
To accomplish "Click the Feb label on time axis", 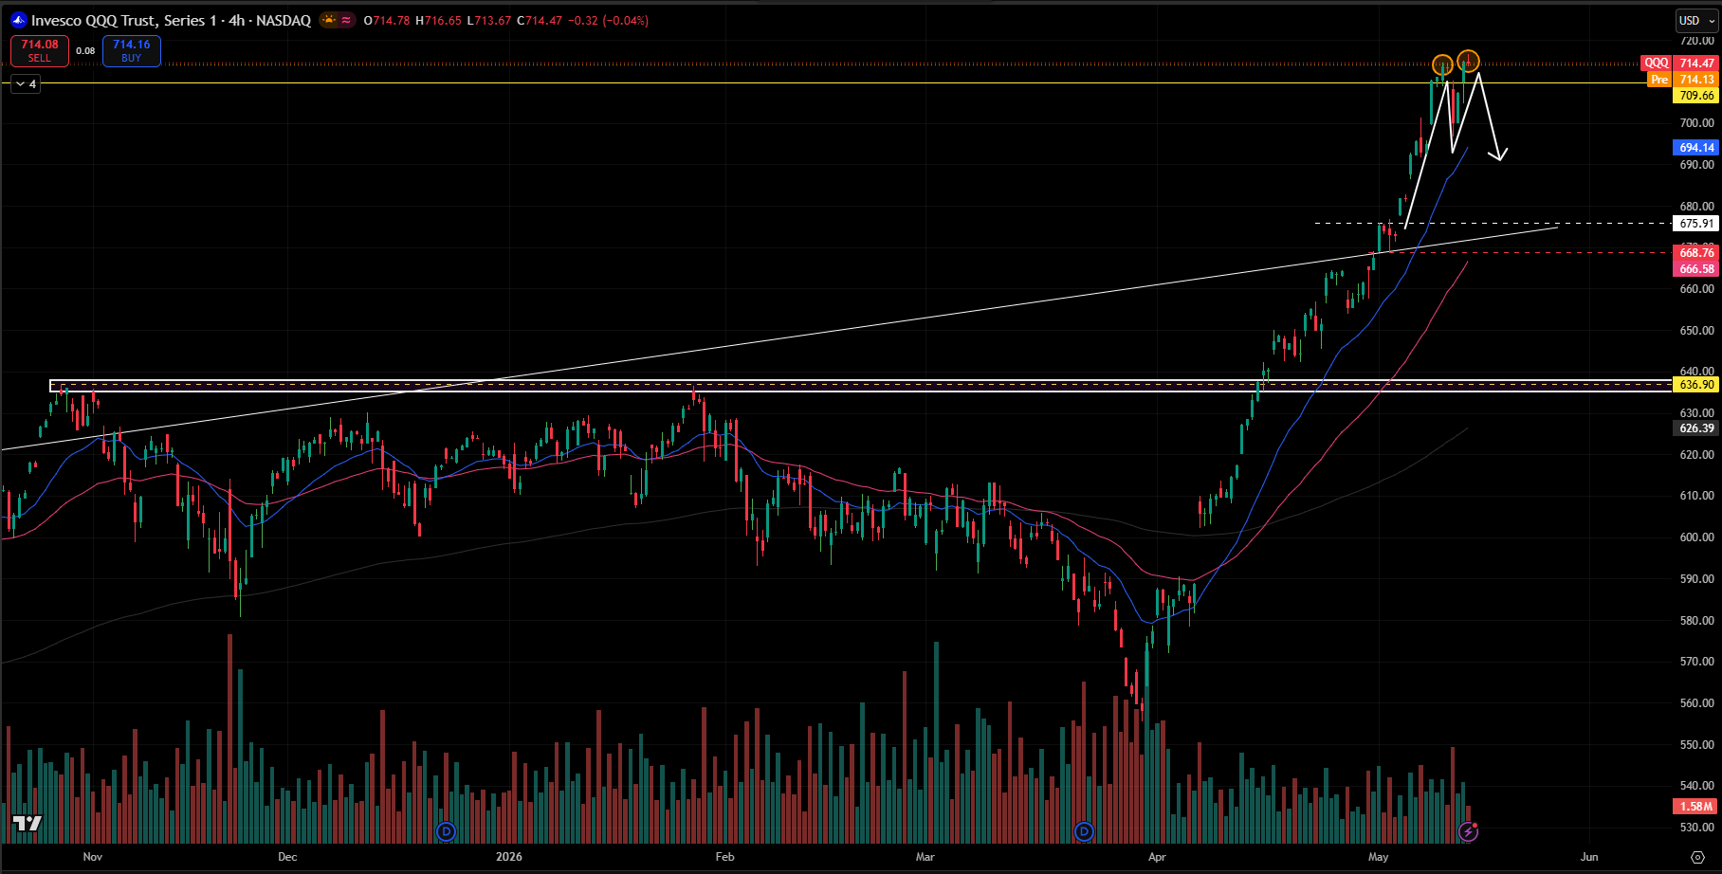I will point(724,857).
